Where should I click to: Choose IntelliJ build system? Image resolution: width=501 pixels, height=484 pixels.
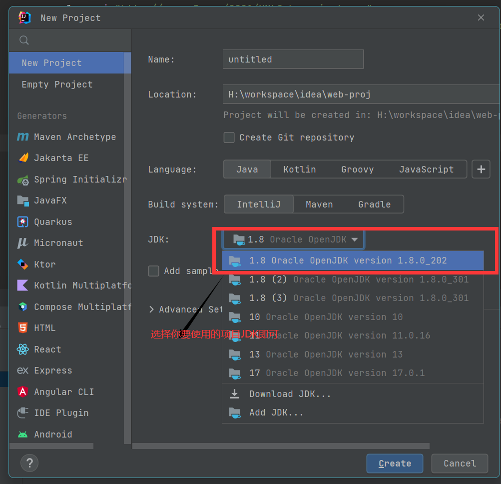tap(258, 204)
